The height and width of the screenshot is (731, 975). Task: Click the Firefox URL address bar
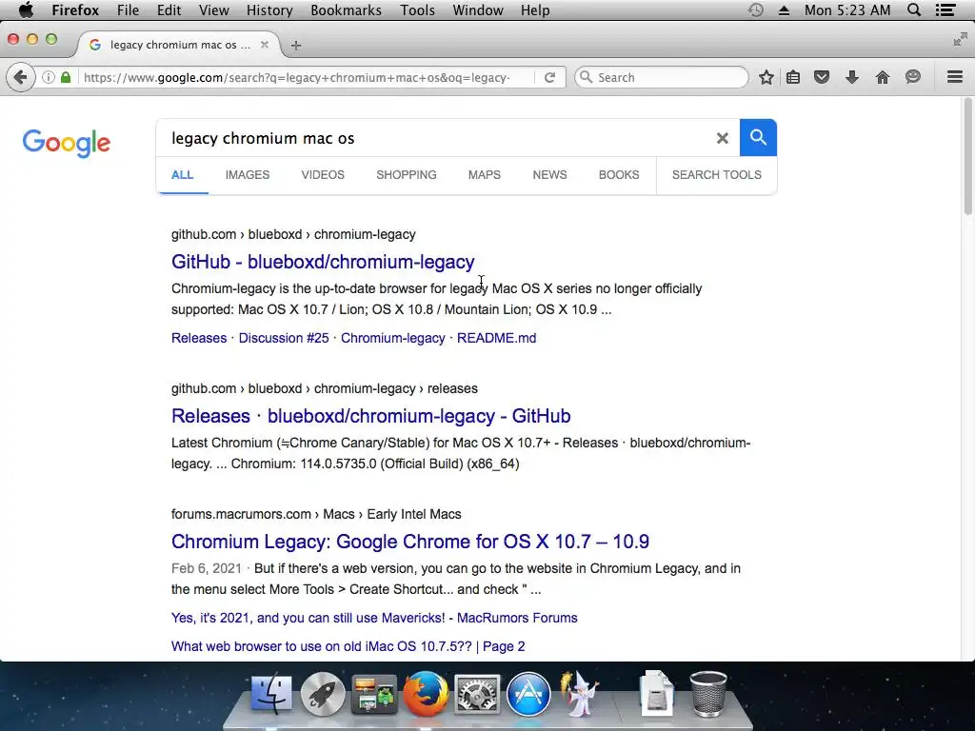(297, 78)
